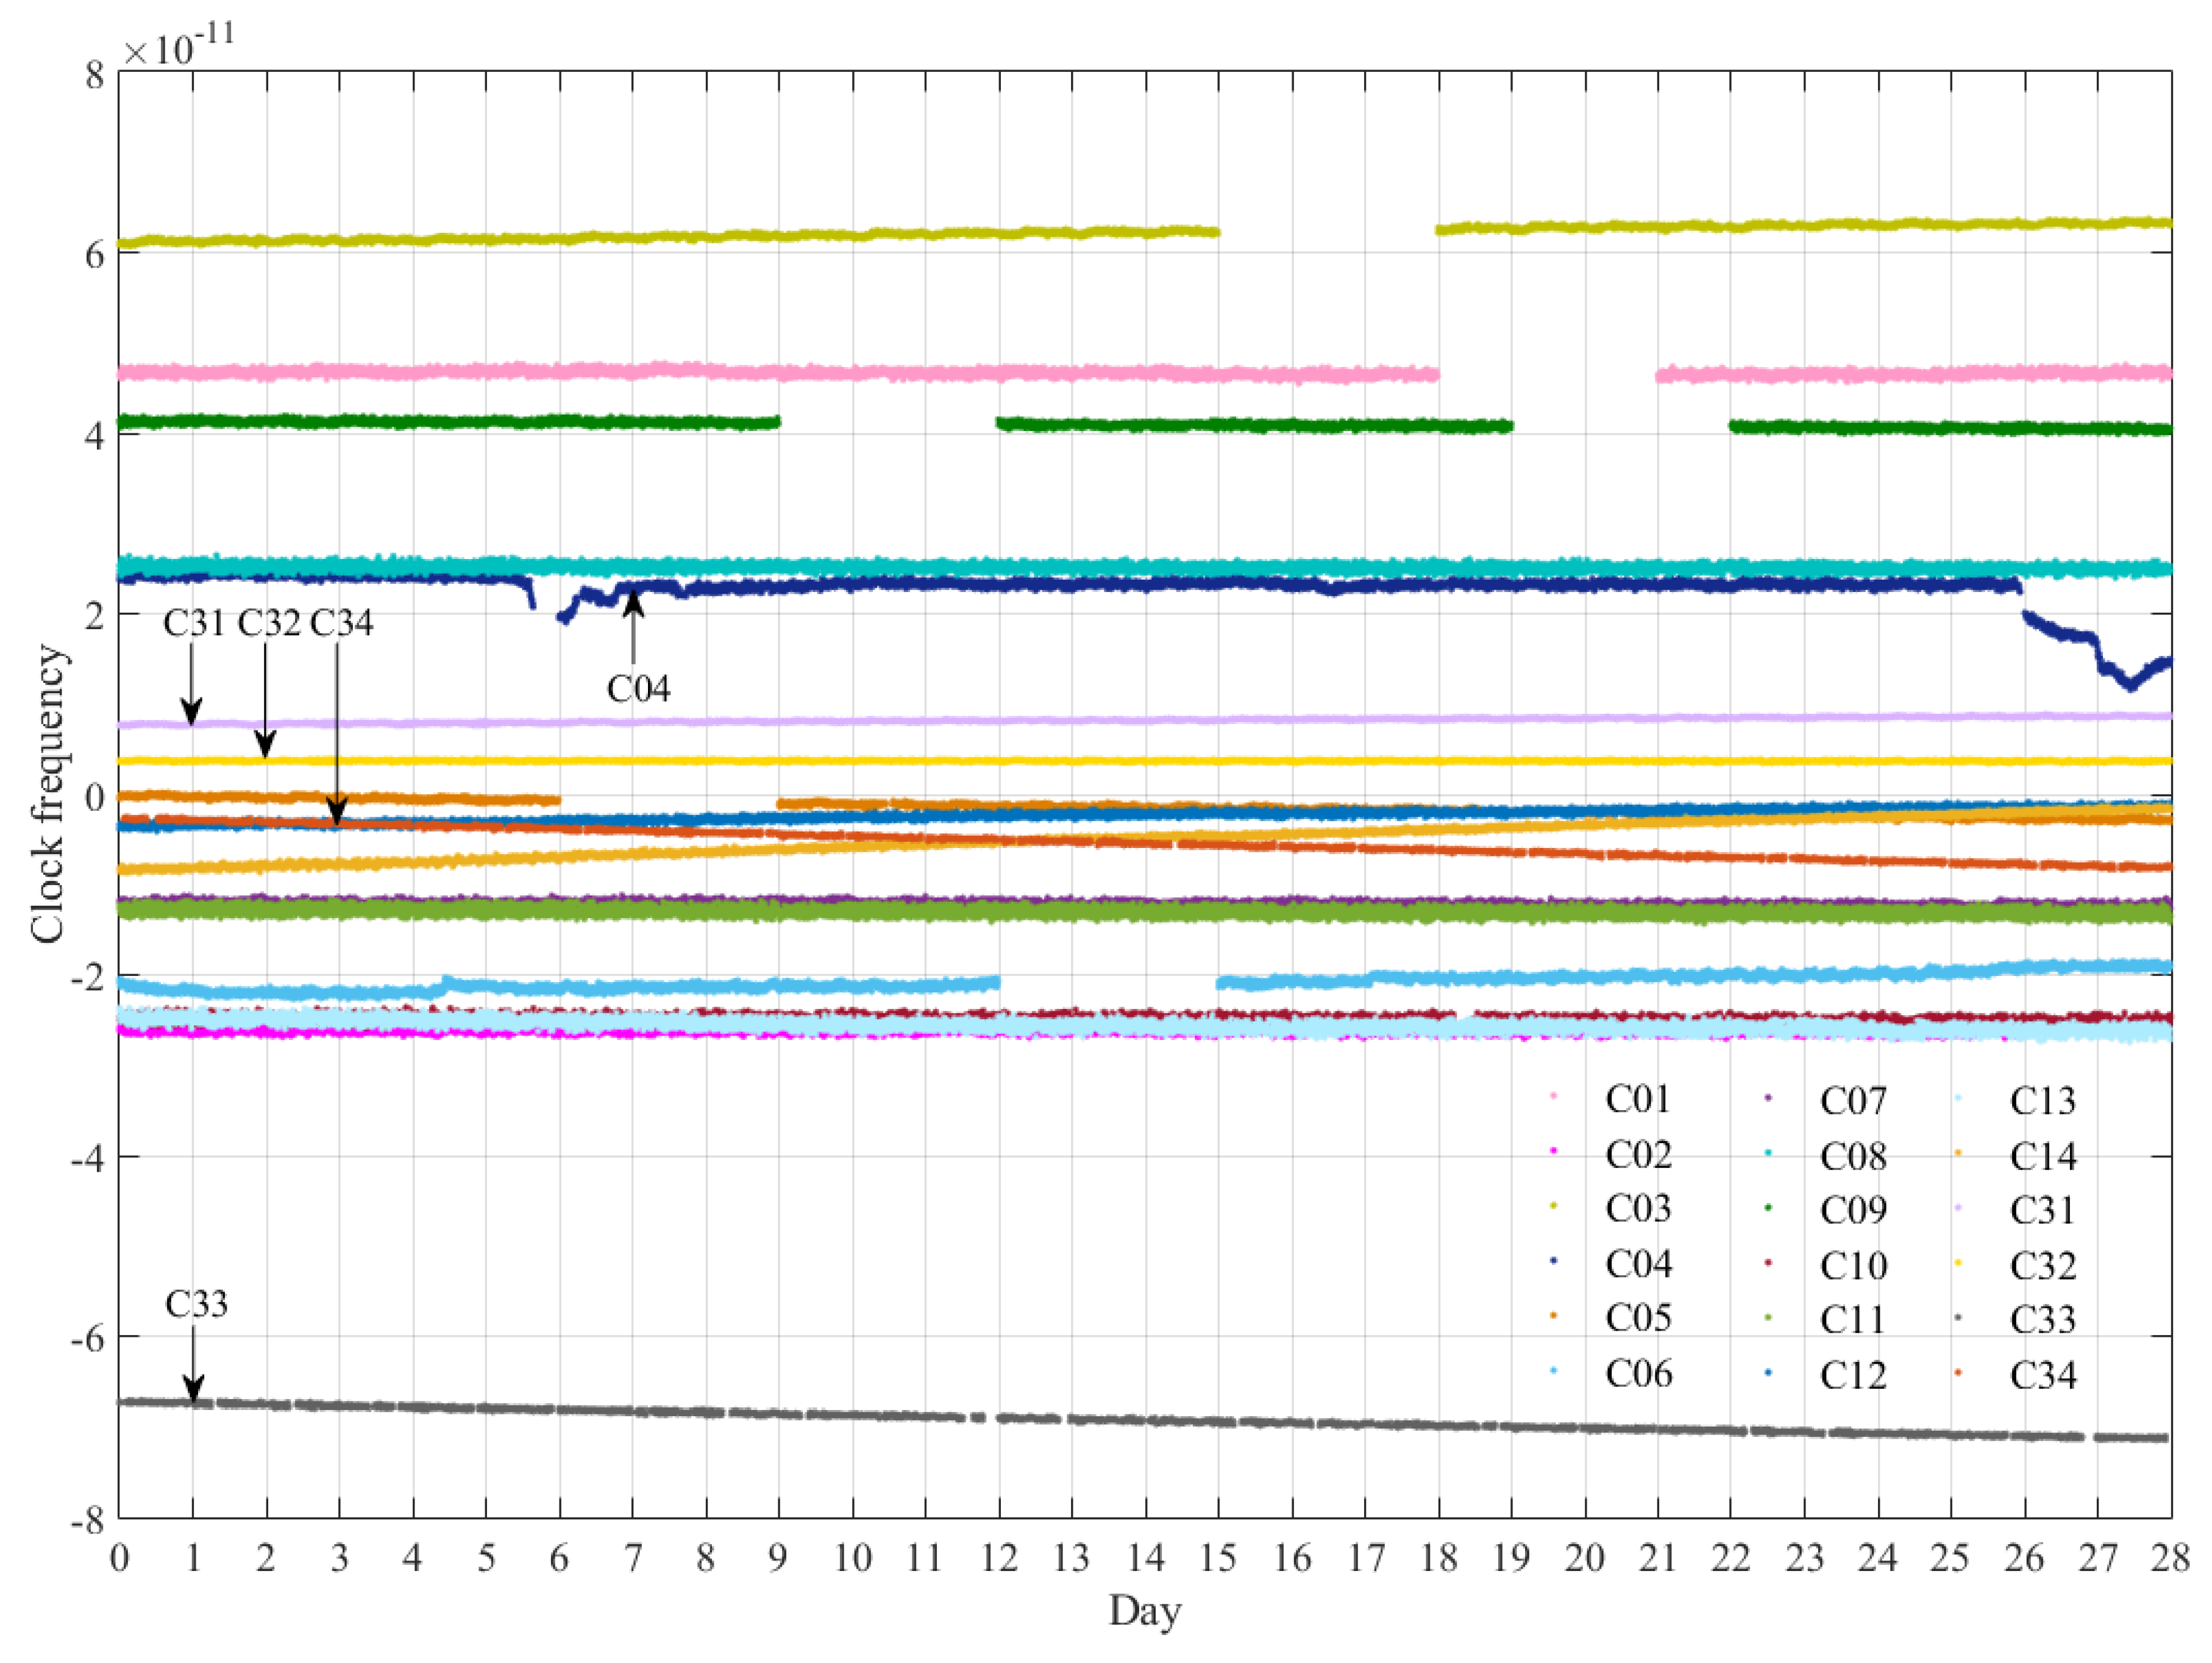
Task: Click the C03 legend label
Action: tap(1638, 1209)
